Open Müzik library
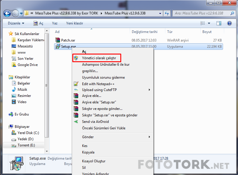 pos(22,90)
